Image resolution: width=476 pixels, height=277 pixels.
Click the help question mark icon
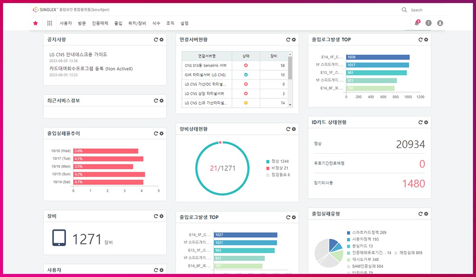pos(428,23)
